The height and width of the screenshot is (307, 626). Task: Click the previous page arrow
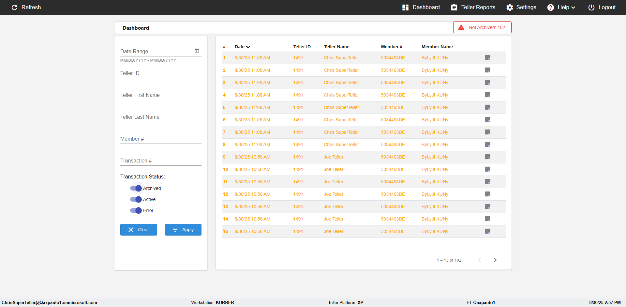click(480, 260)
